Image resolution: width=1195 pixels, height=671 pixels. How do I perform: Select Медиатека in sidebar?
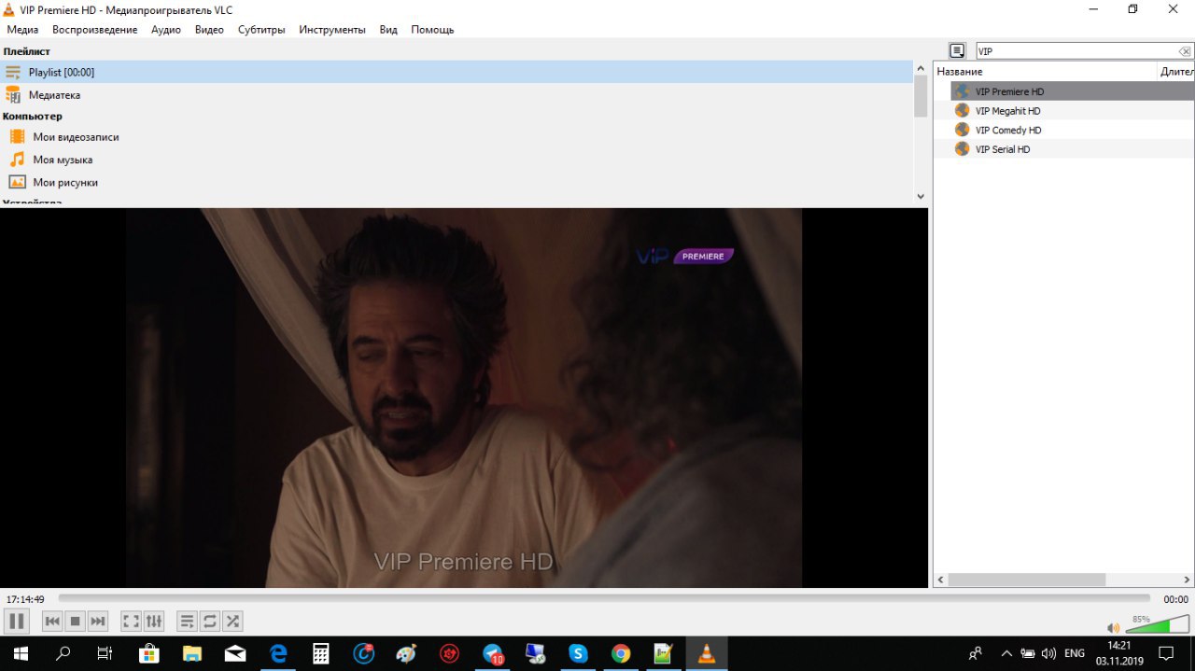tap(457, 95)
